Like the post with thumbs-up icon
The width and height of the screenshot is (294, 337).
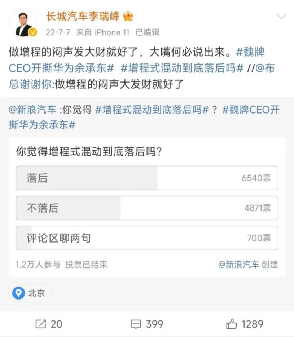(231, 324)
